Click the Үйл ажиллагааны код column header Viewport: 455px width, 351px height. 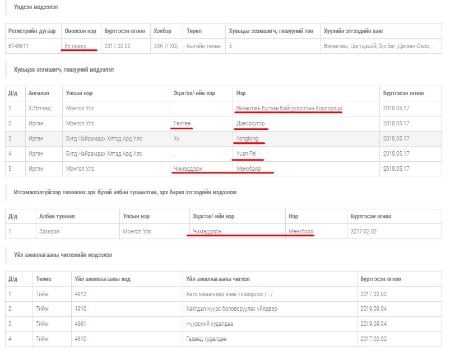103,279
